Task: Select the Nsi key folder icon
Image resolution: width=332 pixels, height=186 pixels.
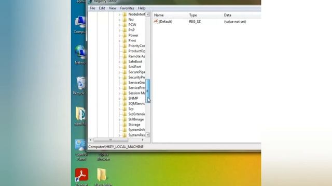Action: [125, 20]
